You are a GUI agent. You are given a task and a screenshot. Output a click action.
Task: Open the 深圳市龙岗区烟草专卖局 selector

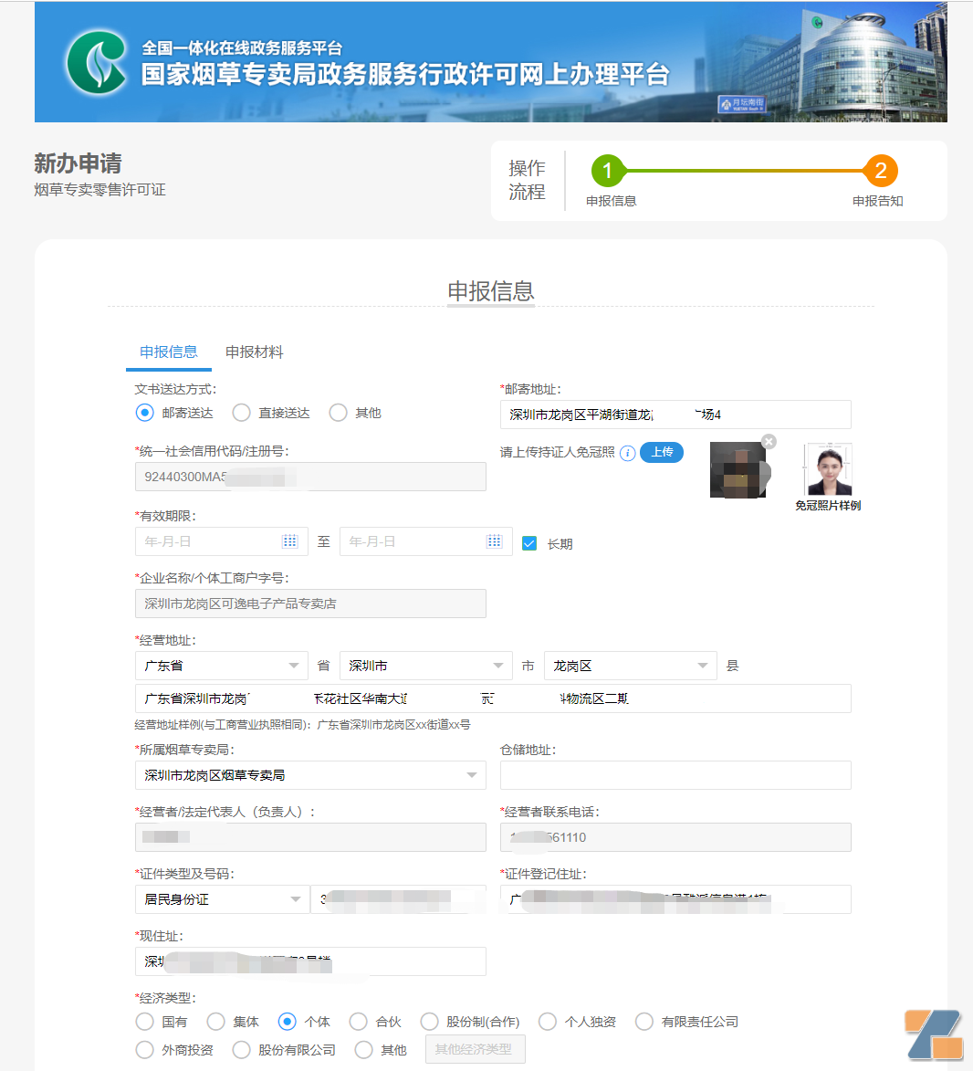(x=310, y=774)
